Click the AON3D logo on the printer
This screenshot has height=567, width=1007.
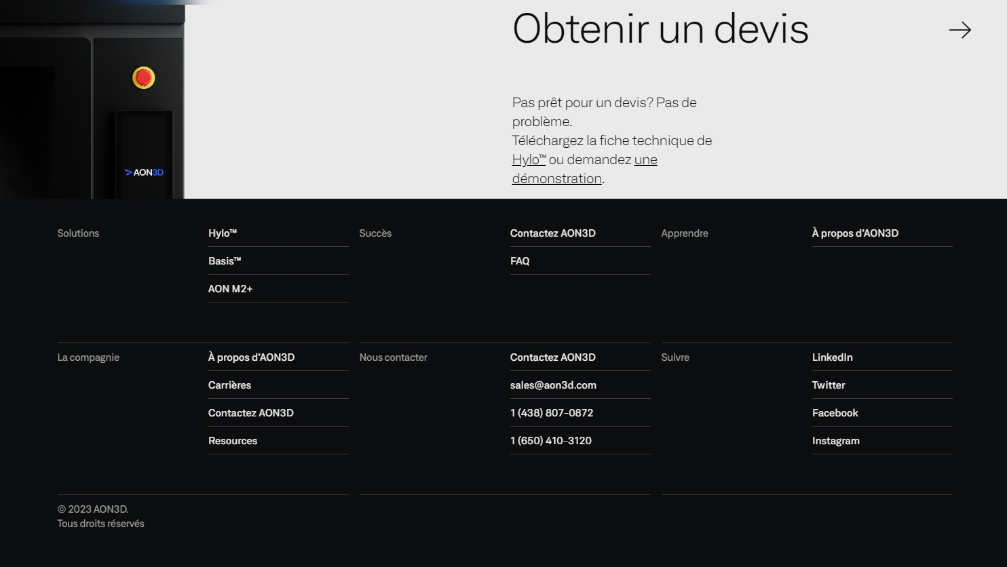click(144, 172)
